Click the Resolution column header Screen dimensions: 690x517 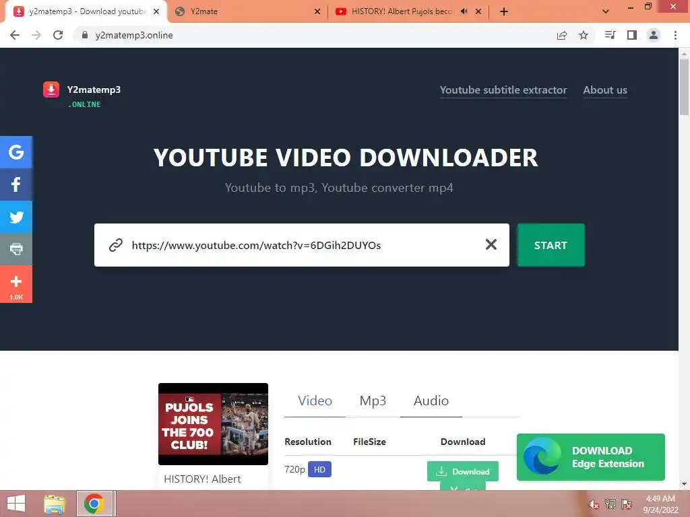pos(308,442)
